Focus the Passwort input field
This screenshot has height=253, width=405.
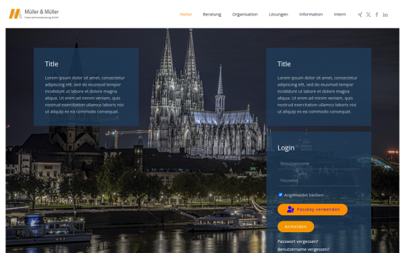coord(319,180)
